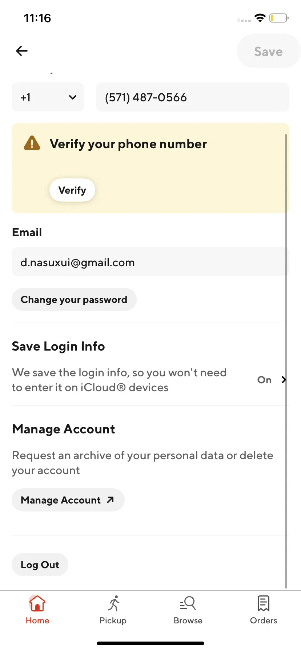The image size is (301, 651).
Task: Tap Change your password button
Action: 74,299
